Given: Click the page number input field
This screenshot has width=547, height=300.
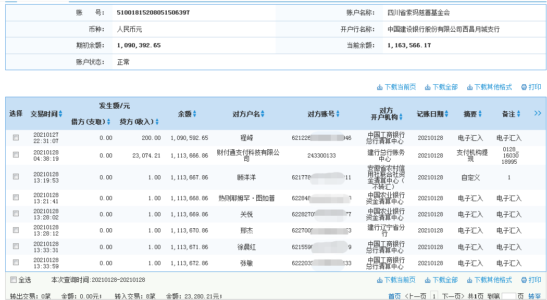Looking at the screenshot, I should tap(508, 296).
